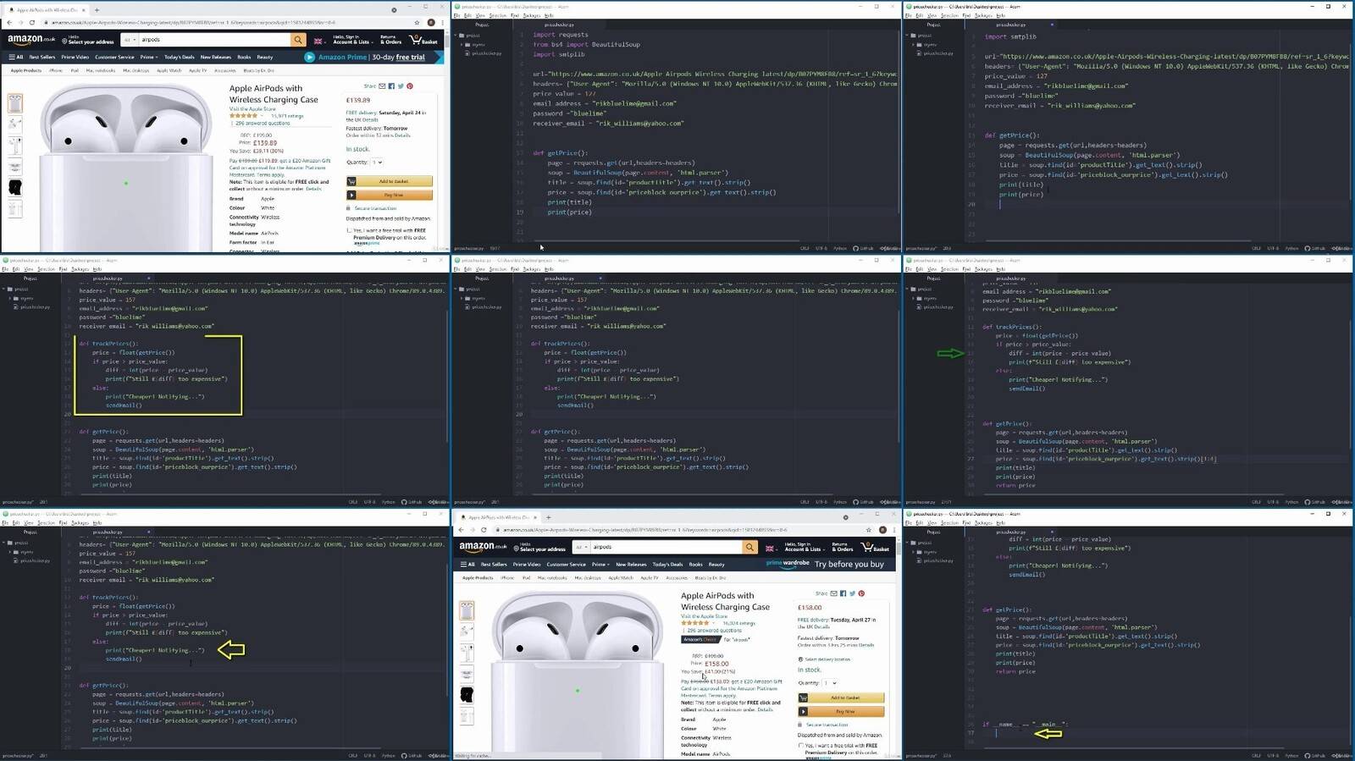Open Today's Deals in the bottom-middle Amazon window
1355x761 pixels.
[x=667, y=565]
